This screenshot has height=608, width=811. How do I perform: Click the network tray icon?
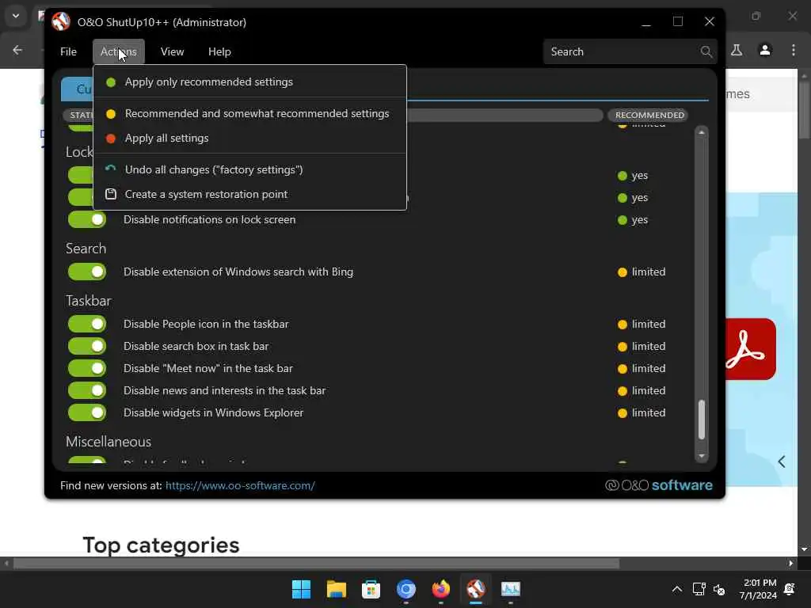tap(699, 589)
